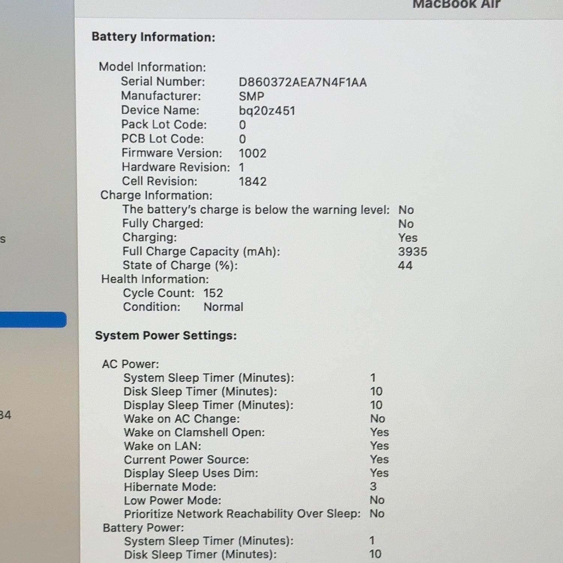
Task: Select the firmware version value 1002
Action: 253,153
